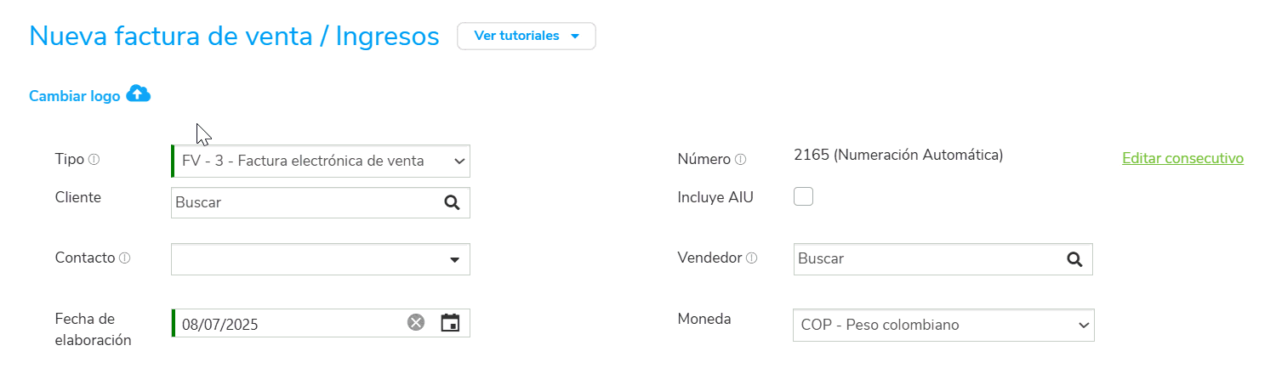Click the info icon next to Tipo
The width and height of the screenshot is (1276, 374).
[94, 160]
